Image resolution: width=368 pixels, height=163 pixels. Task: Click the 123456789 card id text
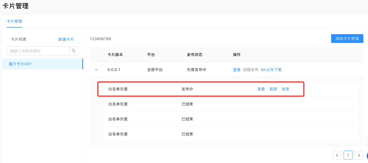point(100,39)
